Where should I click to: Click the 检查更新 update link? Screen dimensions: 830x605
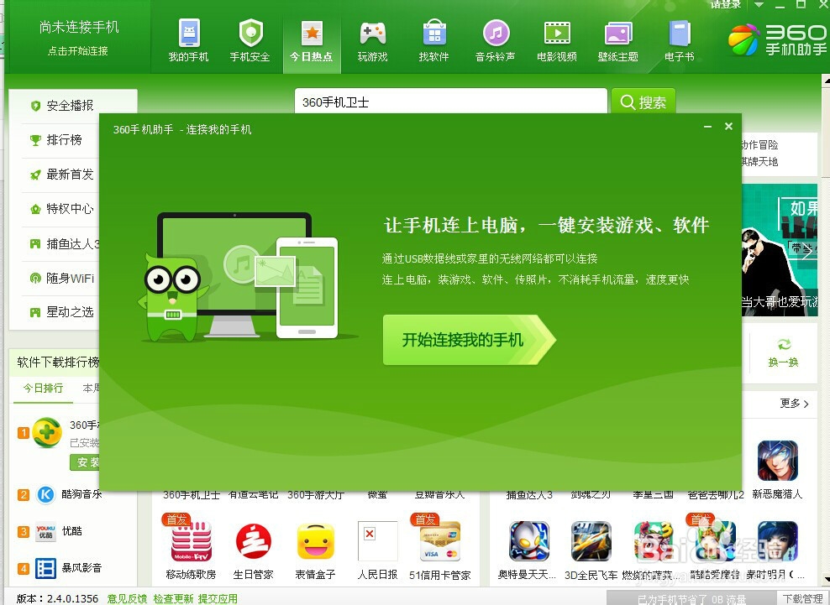pos(174,597)
